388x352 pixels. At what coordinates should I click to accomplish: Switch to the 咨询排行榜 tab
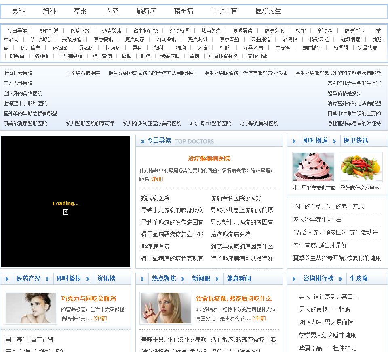point(318,279)
